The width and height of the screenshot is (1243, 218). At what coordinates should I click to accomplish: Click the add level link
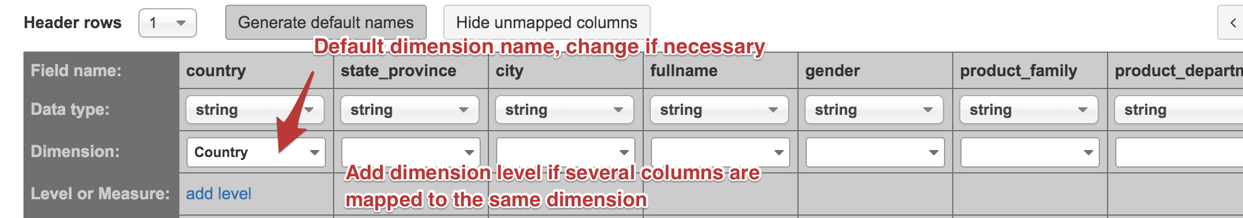pyautogui.click(x=219, y=194)
